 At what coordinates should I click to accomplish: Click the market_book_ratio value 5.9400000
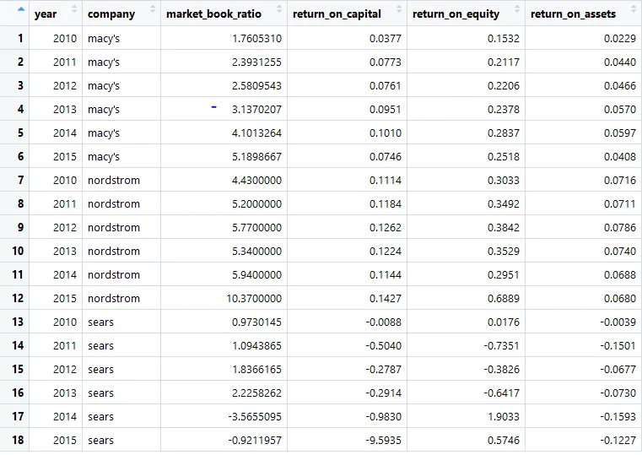pos(256,275)
